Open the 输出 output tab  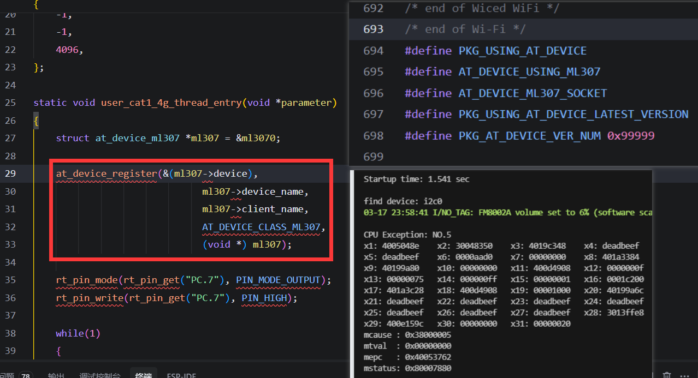point(56,375)
